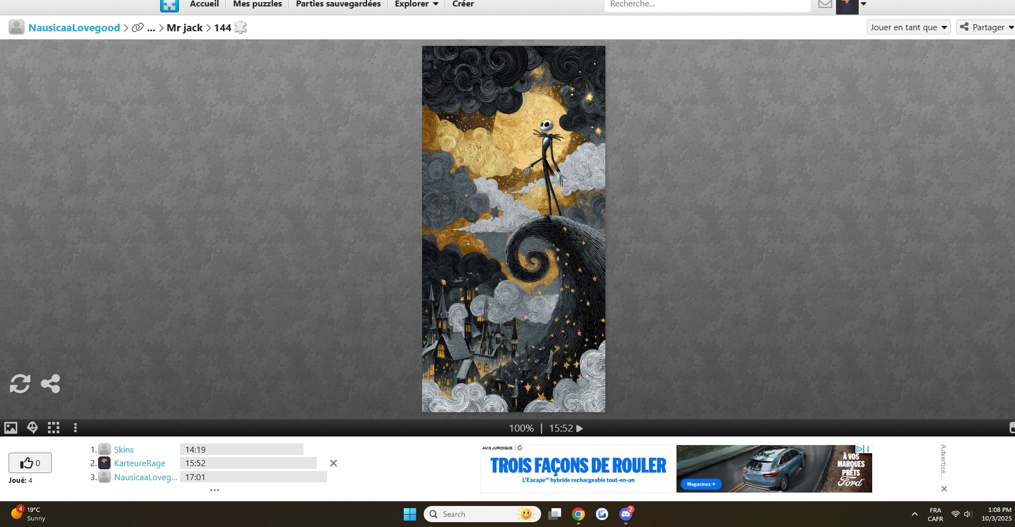Click the user avatar in top bar
The height and width of the screenshot is (527, 1015).
pyautogui.click(x=847, y=6)
